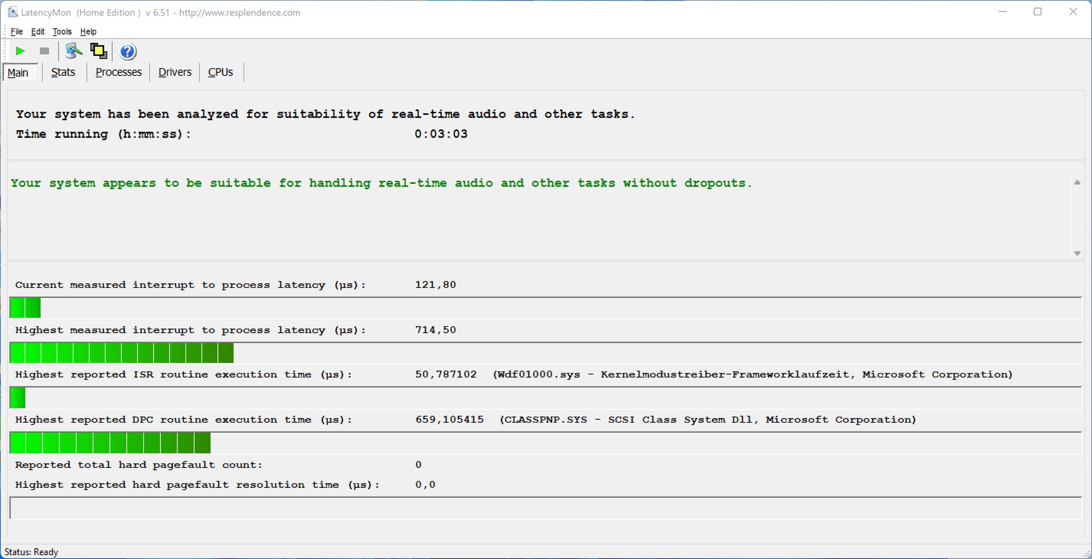Open the Help menu
1092x559 pixels.
pyautogui.click(x=88, y=32)
